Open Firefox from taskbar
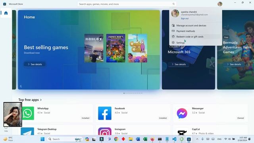 point(152,139)
